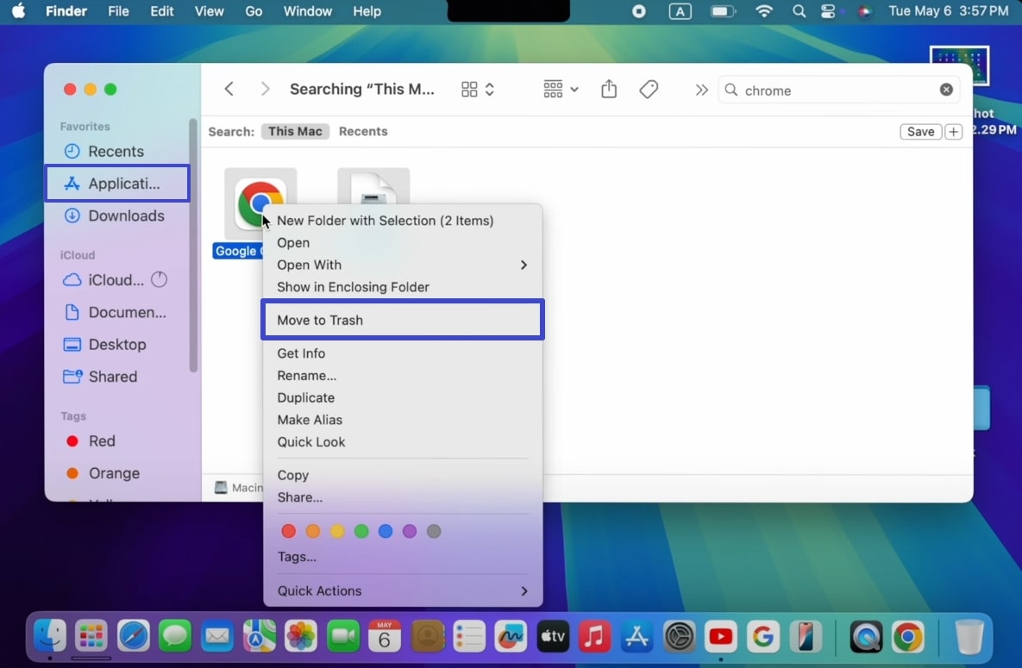Choose Share... from context menu
This screenshot has width=1022, height=668.
(x=402, y=497)
